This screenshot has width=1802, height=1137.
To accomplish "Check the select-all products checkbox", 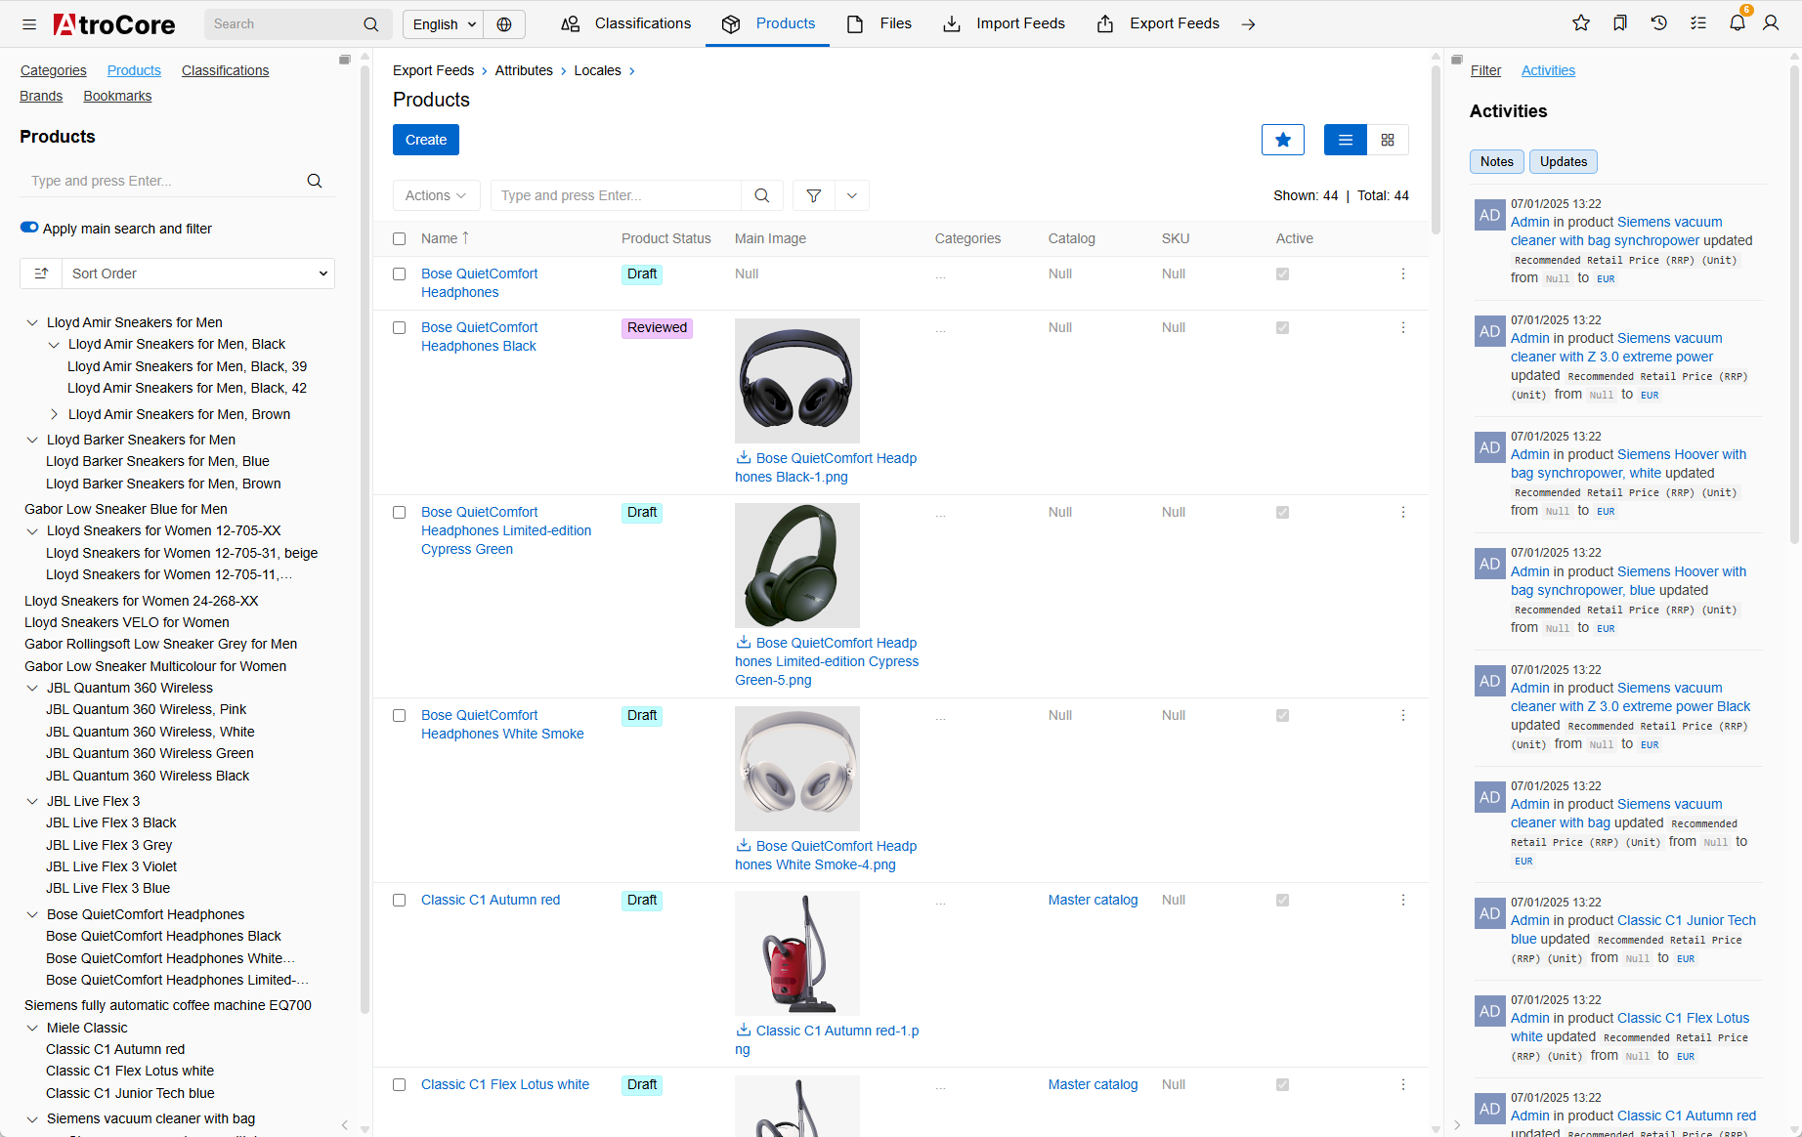I will tap(399, 238).
